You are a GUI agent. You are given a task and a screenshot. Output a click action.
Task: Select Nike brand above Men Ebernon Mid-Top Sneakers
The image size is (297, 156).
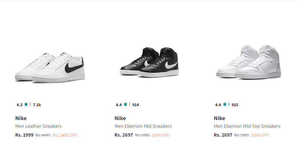tap(220, 118)
